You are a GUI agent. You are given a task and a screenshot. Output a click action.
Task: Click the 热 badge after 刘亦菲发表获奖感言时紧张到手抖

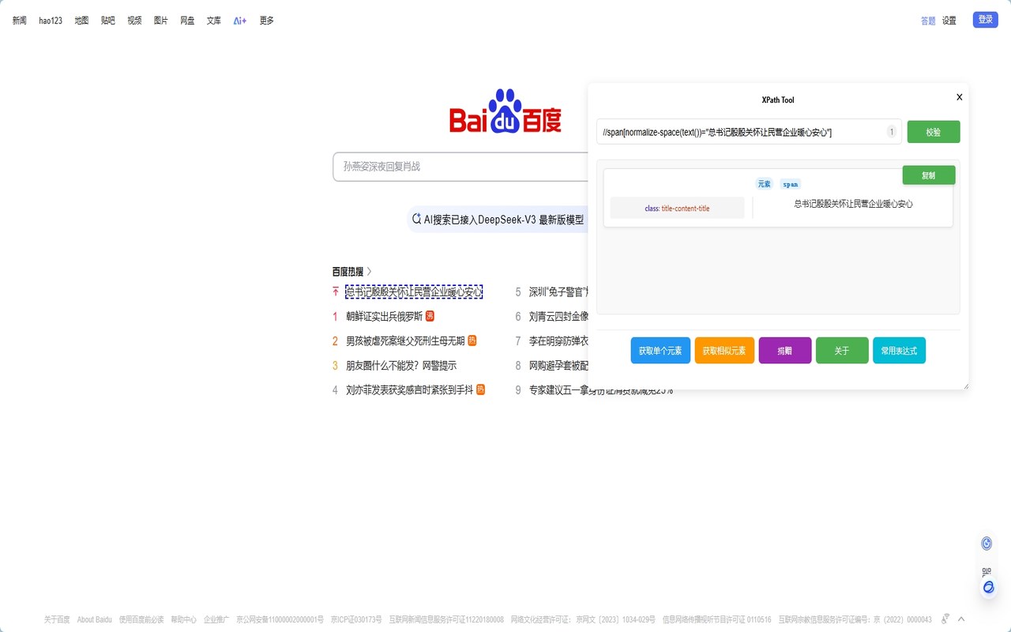tap(480, 389)
